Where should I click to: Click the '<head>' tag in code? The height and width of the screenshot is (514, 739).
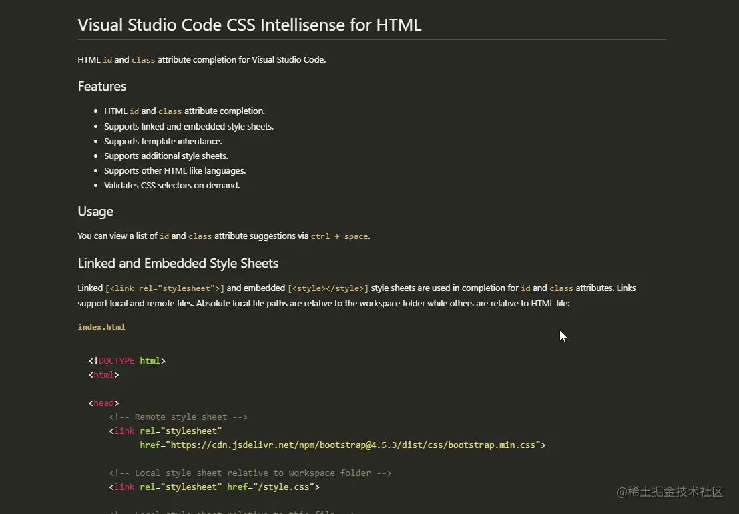[103, 403]
